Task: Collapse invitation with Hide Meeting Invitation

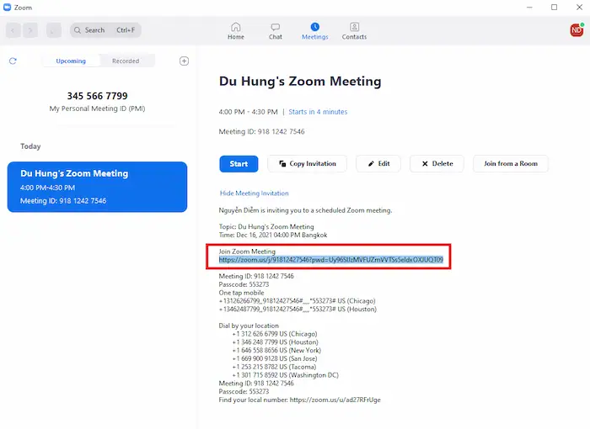Action: 254,193
